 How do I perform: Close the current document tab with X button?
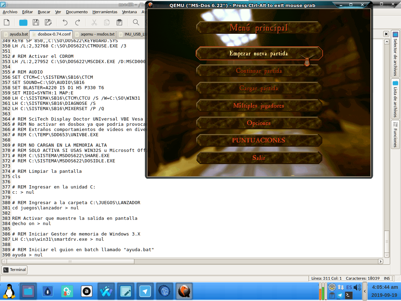[x=386, y=34]
